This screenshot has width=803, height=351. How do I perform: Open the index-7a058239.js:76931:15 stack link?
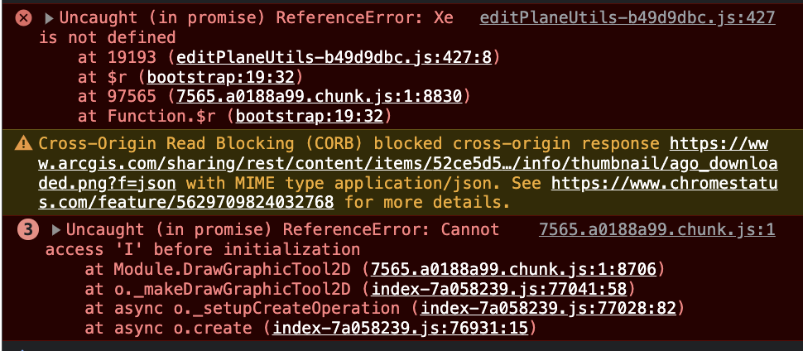pos(400,329)
